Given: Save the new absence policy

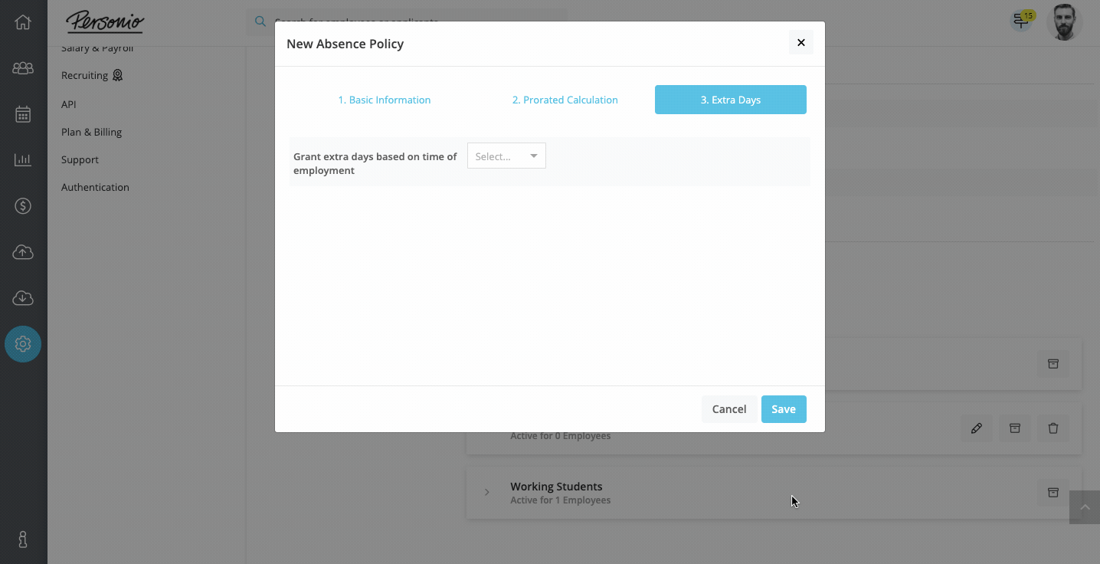Looking at the screenshot, I should click(x=784, y=409).
